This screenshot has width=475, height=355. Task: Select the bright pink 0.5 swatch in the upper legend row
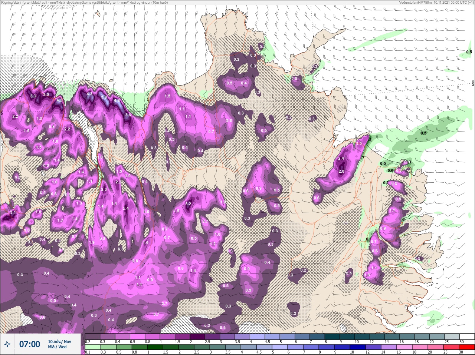click(x=138, y=337)
